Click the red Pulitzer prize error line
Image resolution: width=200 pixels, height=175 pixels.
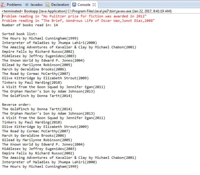click(74, 16)
